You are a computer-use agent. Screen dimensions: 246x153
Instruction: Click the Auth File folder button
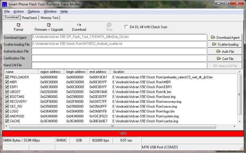[225, 51]
